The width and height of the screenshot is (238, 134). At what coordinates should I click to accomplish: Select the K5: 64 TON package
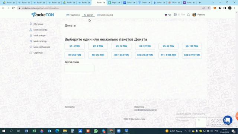point(168,46)
